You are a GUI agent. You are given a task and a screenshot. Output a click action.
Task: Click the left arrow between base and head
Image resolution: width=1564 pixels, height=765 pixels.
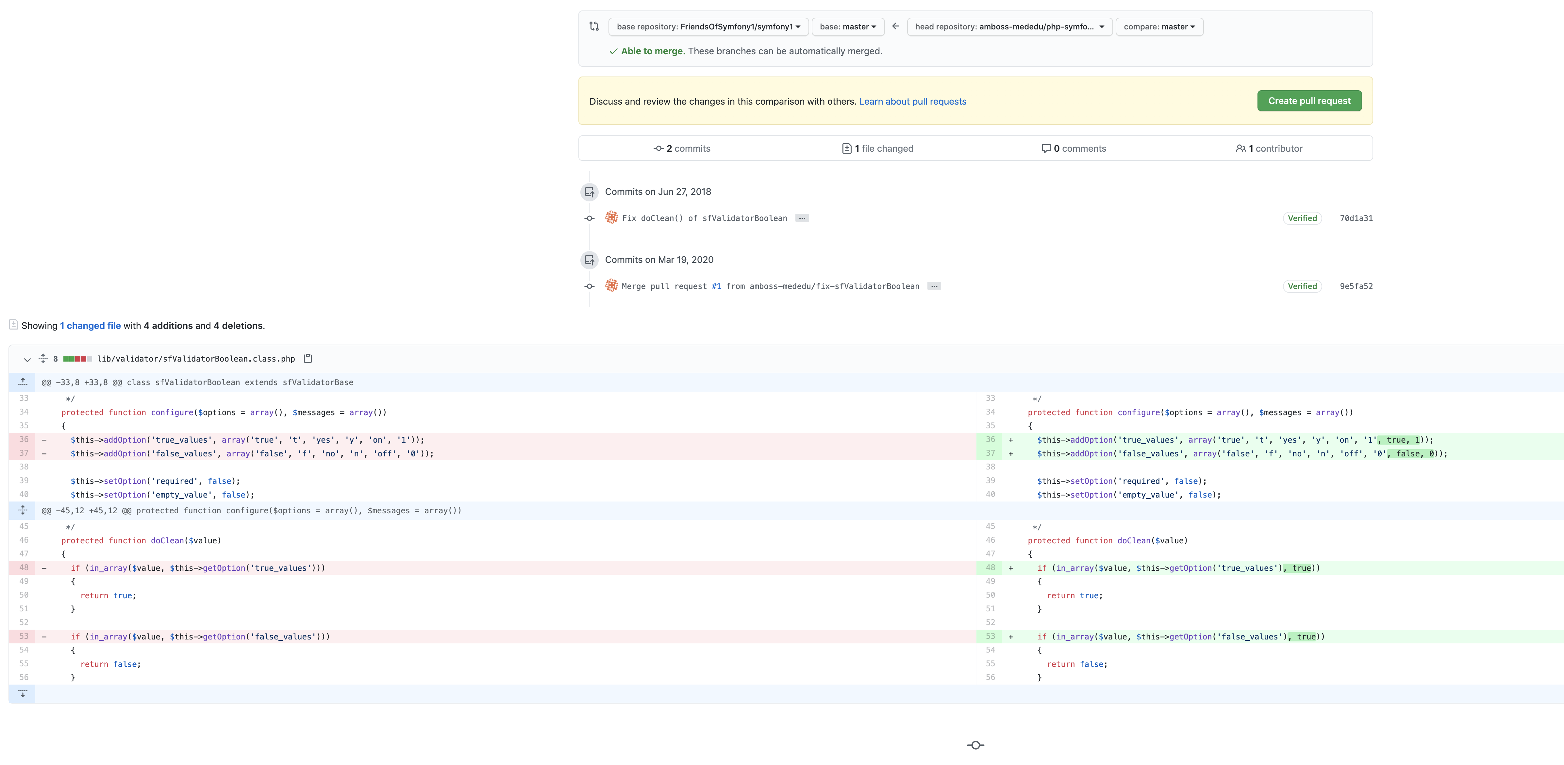pos(895,26)
